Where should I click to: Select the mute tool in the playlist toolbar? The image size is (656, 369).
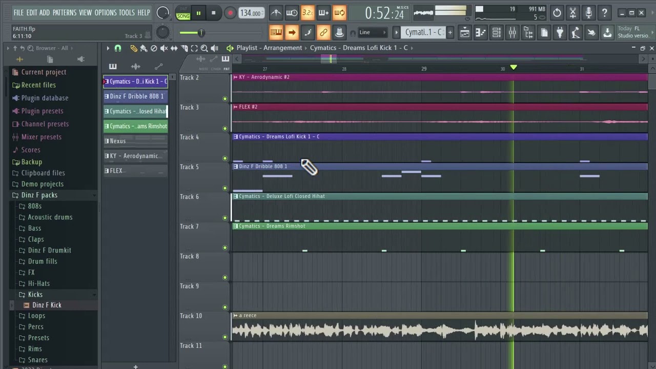click(x=164, y=48)
